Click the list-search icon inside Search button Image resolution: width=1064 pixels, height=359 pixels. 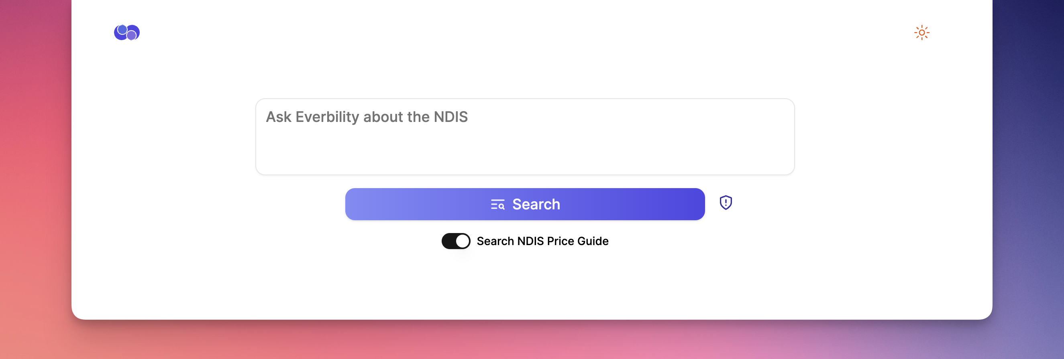click(498, 204)
